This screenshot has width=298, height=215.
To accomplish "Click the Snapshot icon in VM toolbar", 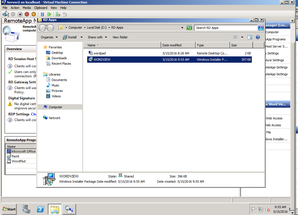I will point(58,14).
